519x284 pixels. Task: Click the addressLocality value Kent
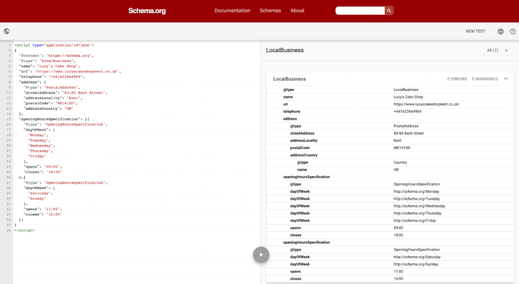tap(397, 140)
